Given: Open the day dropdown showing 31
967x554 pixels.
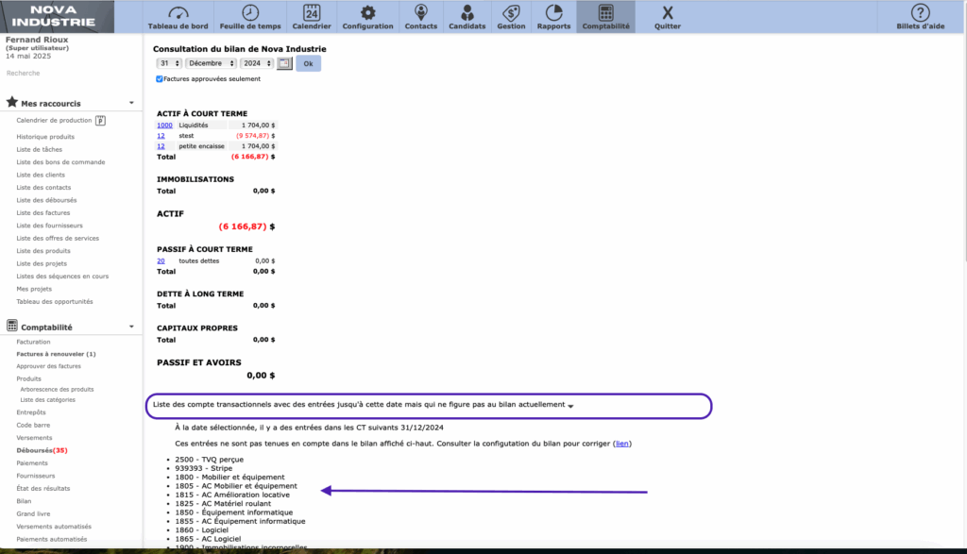Looking at the screenshot, I should [x=170, y=63].
